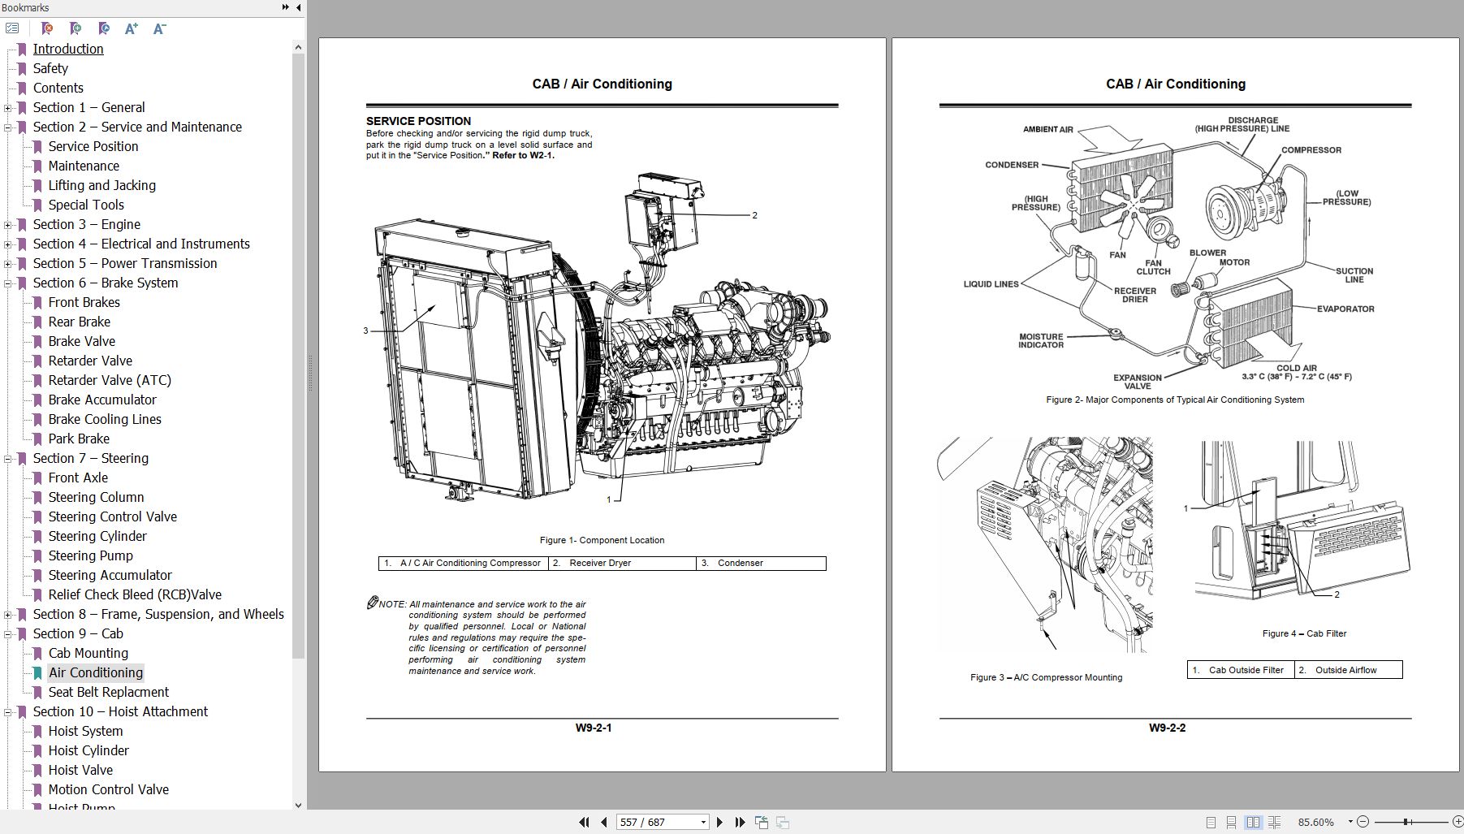Decrease bookmark text size with A- icon

159,28
